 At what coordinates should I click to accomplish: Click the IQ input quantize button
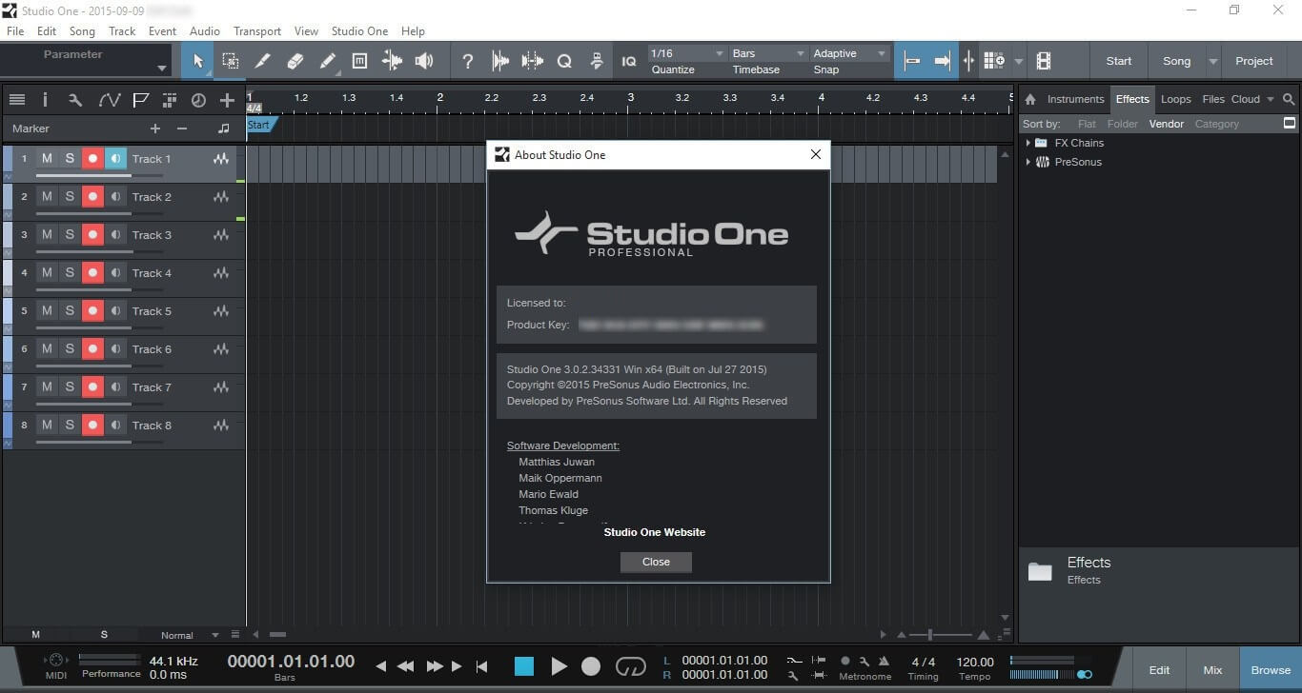[628, 61]
